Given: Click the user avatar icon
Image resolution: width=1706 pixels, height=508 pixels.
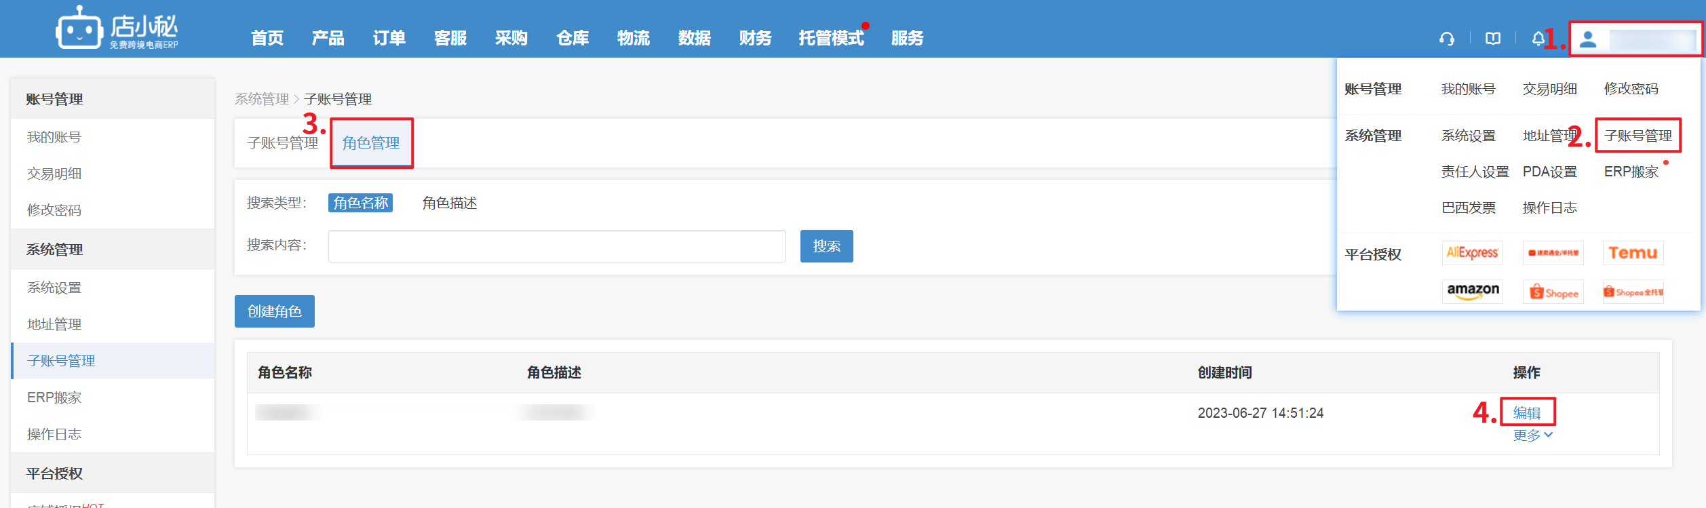Looking at the screenshot, I should click(x=1588, y=39).
